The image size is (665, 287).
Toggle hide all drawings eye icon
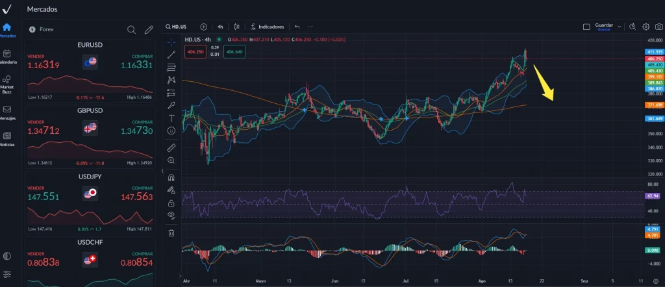171,215
